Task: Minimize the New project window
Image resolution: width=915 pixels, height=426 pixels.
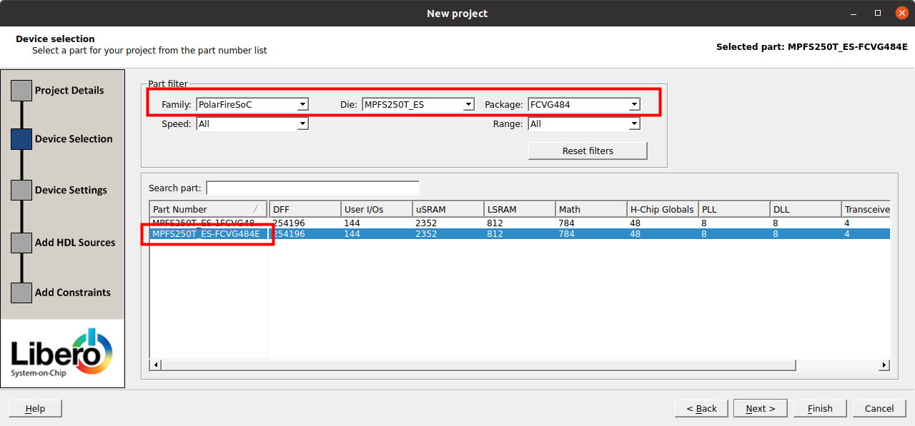Action: coord(854,13)
